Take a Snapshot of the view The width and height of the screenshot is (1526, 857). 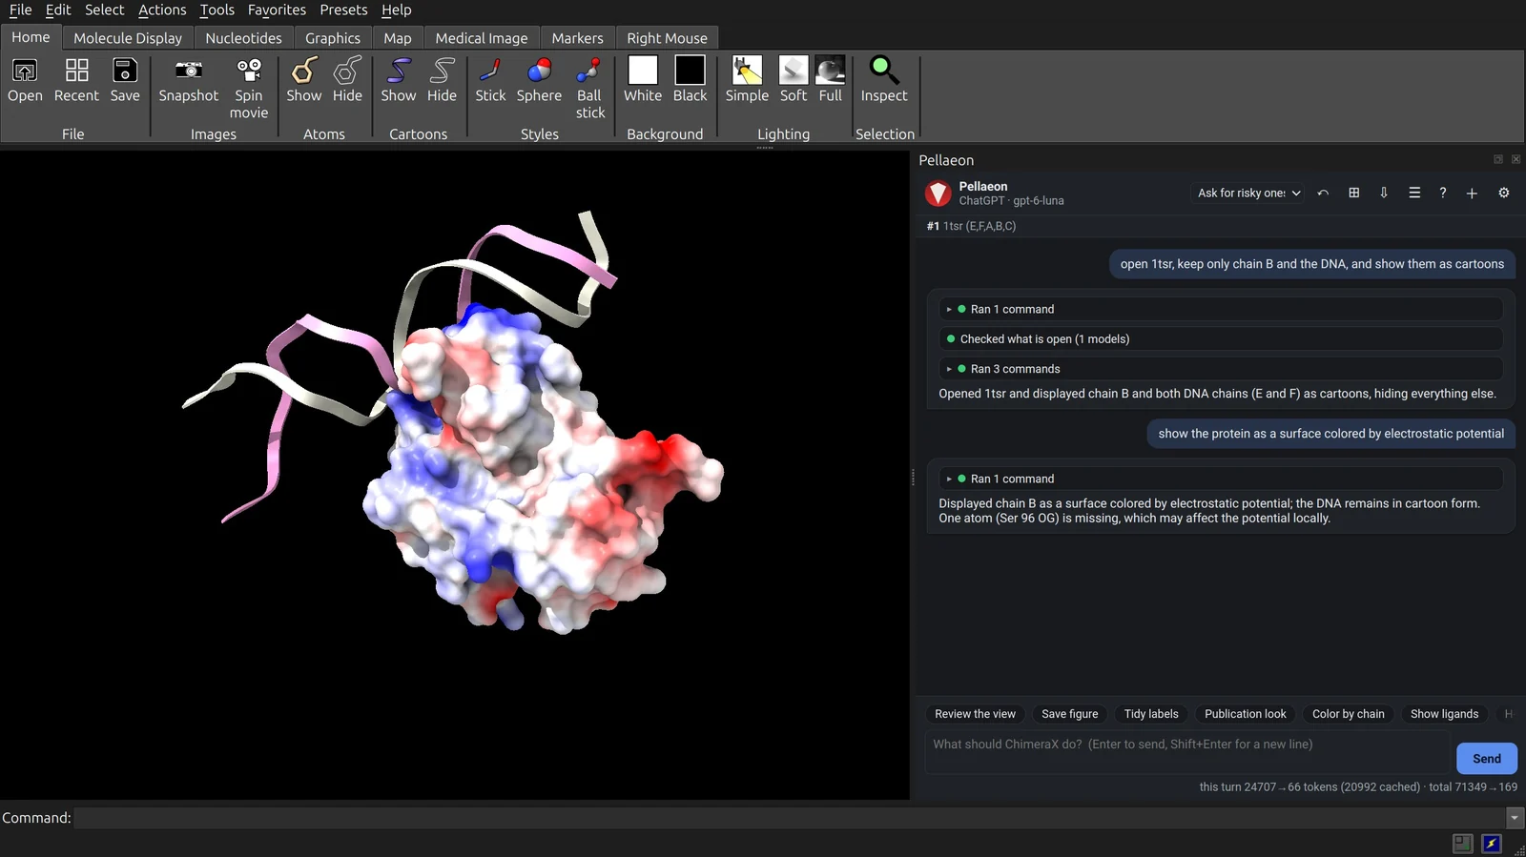(189, 79)
